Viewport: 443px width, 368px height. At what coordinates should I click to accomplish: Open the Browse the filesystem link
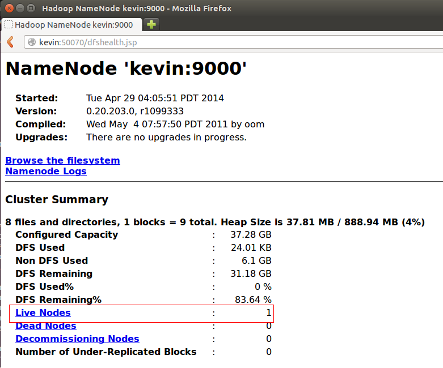[63, 160]
